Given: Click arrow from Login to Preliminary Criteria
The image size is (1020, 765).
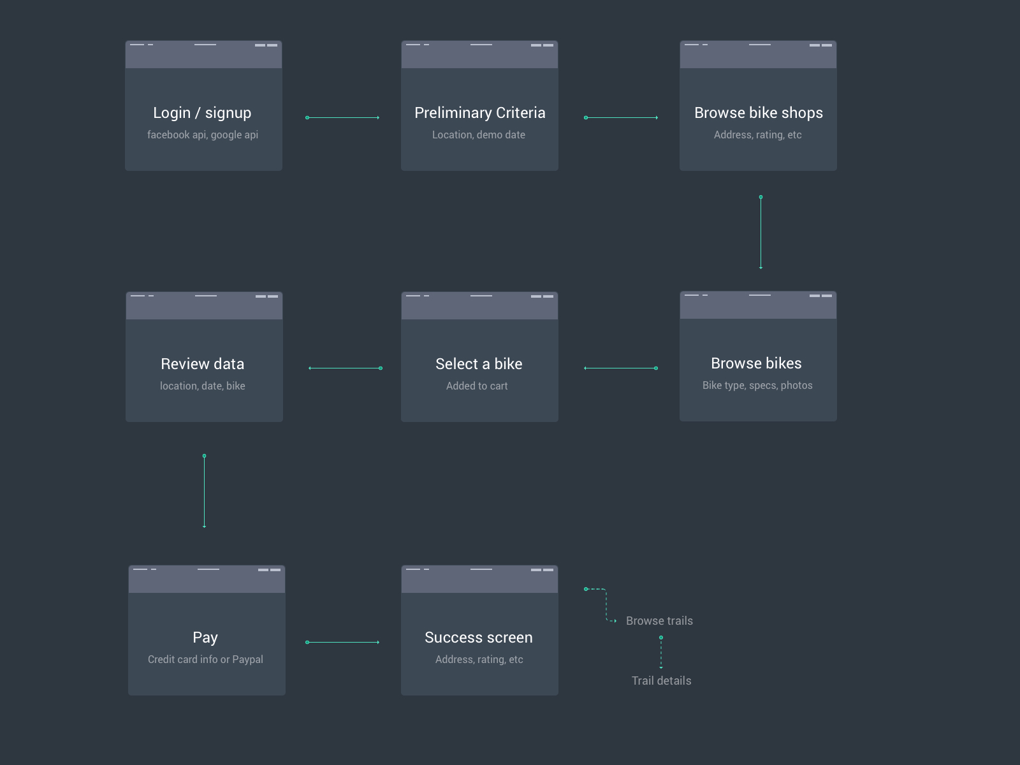Looking at the screenshot, I should click(x=342, y=118).
